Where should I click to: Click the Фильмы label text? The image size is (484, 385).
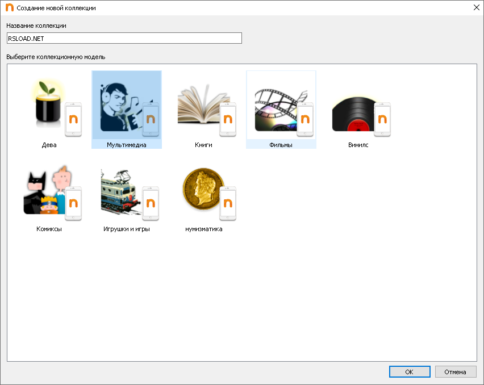point(281,145)
